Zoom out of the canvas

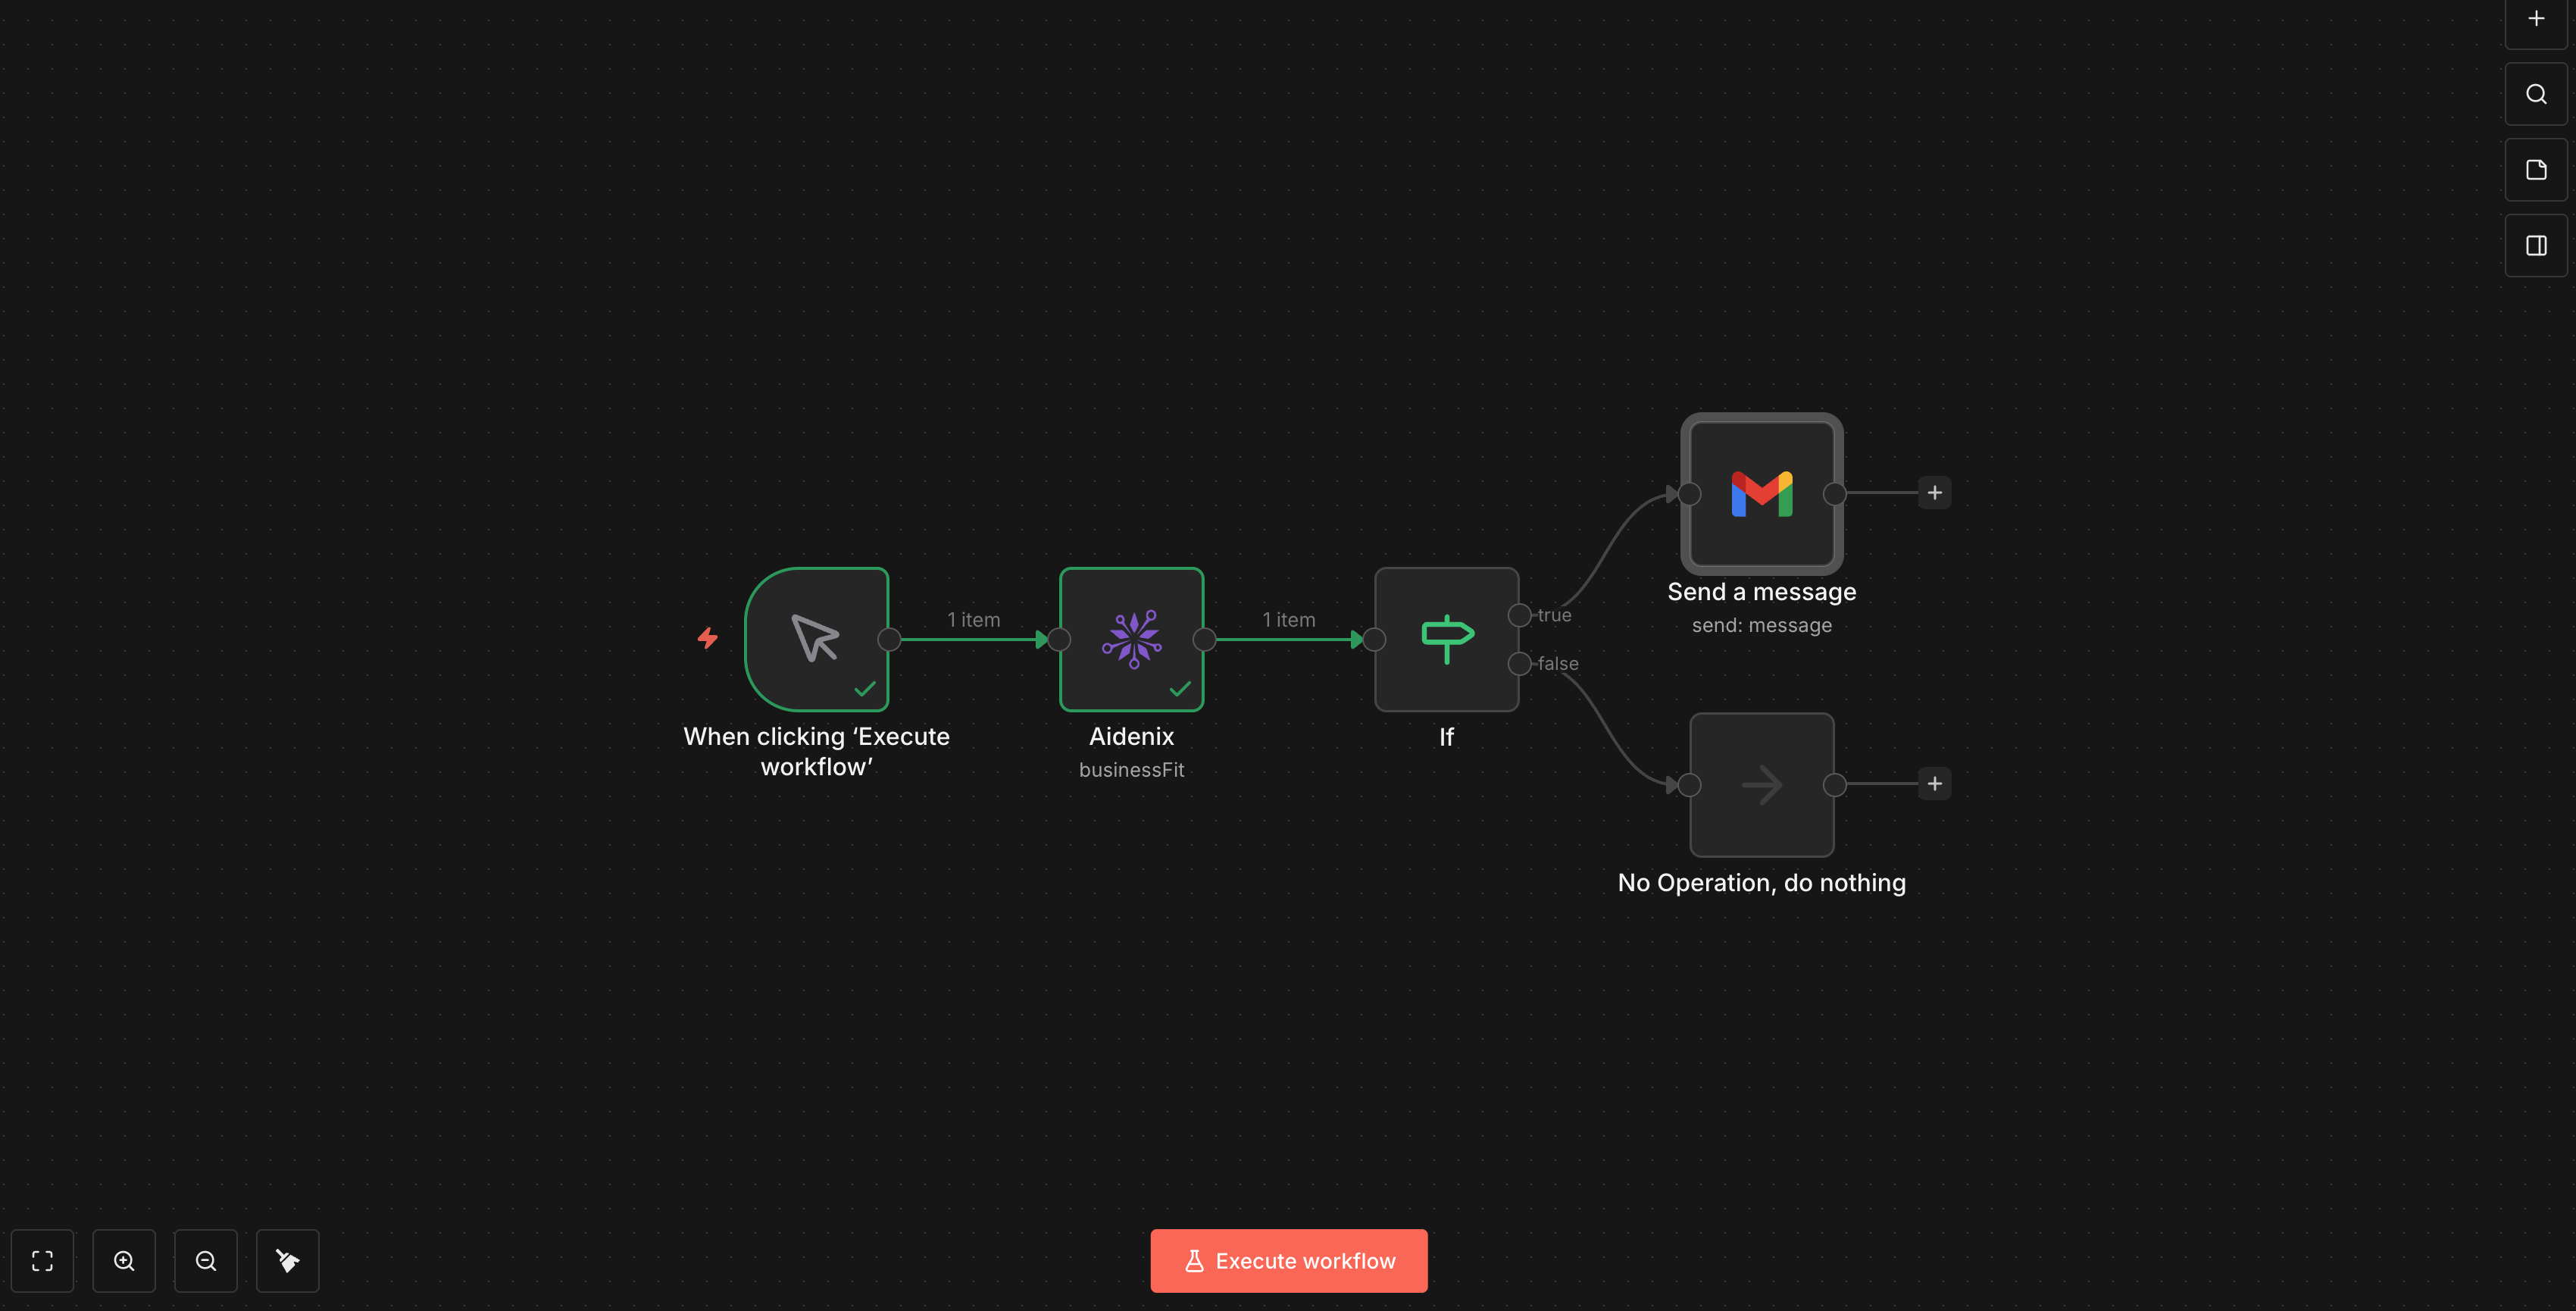(206, 1260)
